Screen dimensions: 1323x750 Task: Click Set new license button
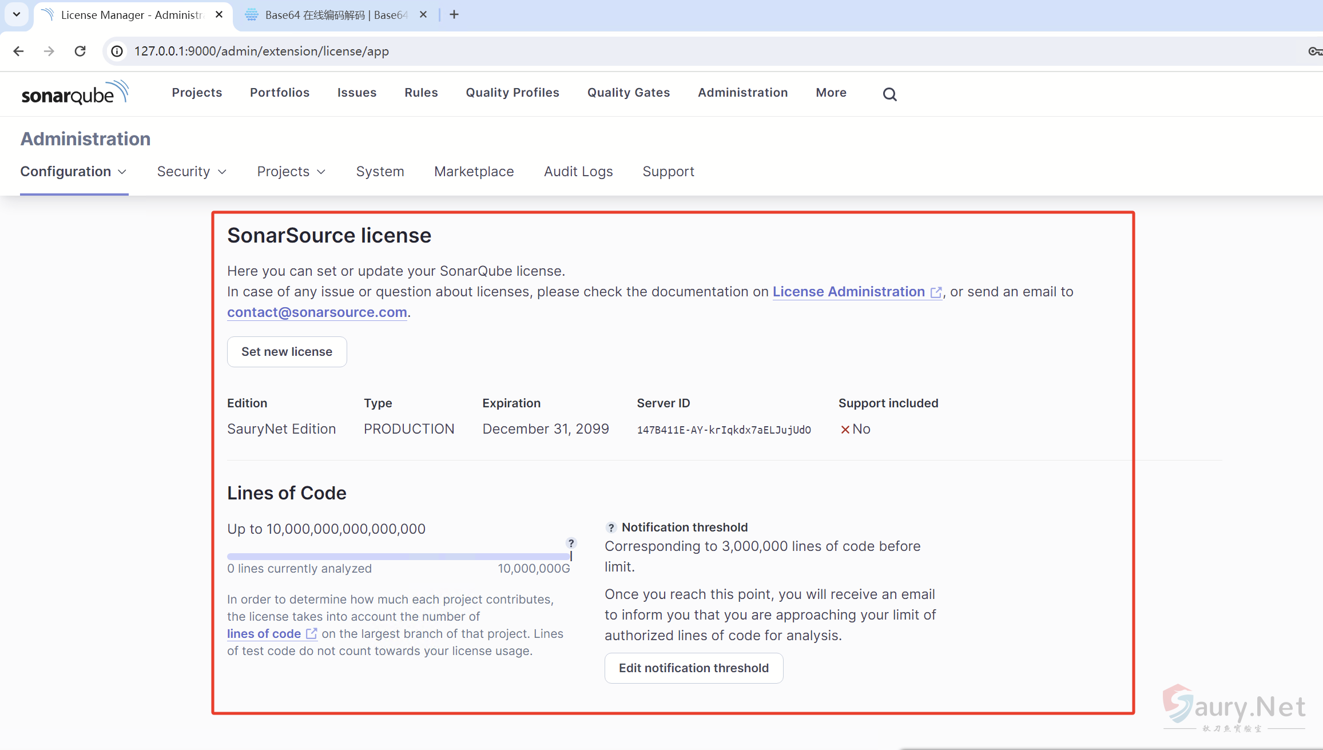287,352
